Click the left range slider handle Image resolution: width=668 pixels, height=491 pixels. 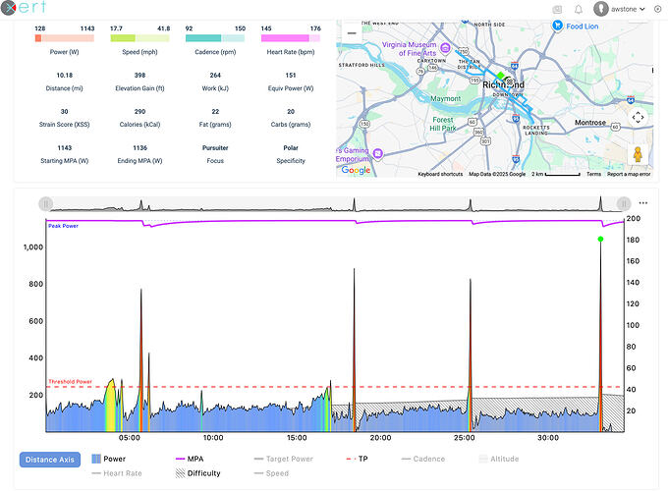44,203
